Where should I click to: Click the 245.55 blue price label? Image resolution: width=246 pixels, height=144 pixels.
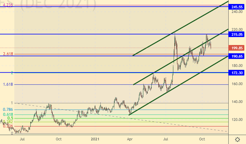237,7
